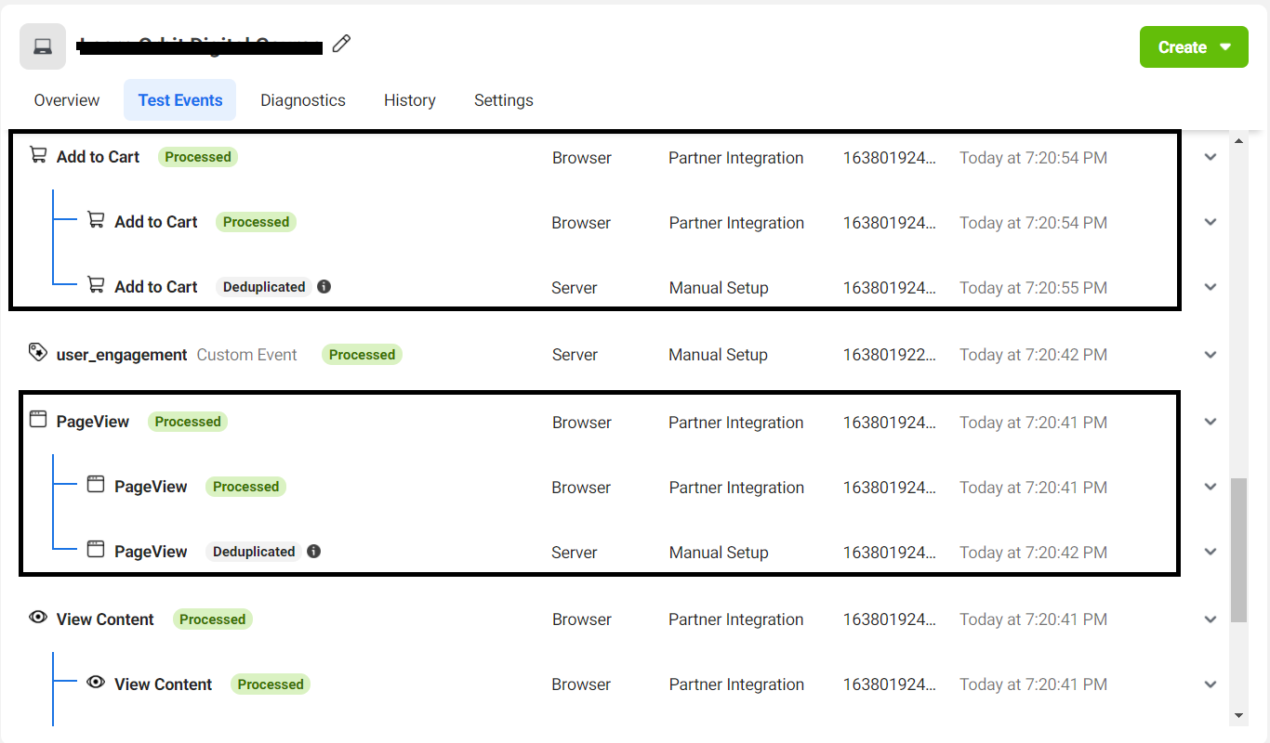1270x743 pixels.
Task: Open the Overview tab
Action: pyautogui.click(x=67, y=100)
